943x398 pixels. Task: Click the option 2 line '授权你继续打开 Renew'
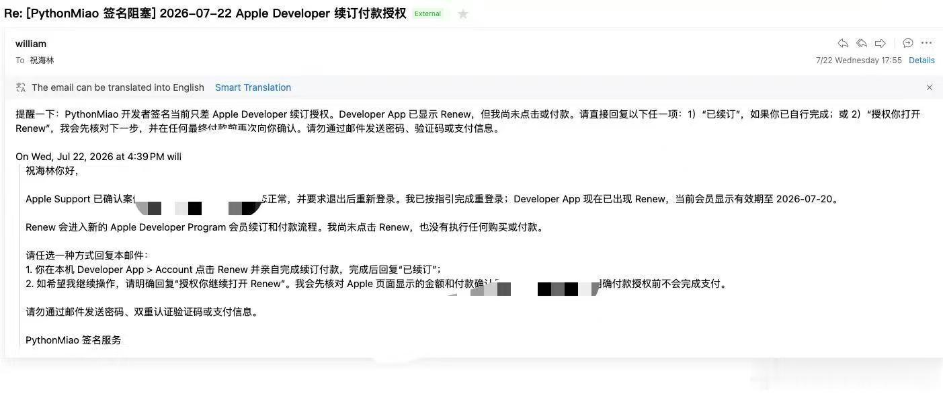pyautogui.click(x=376, y=284)
